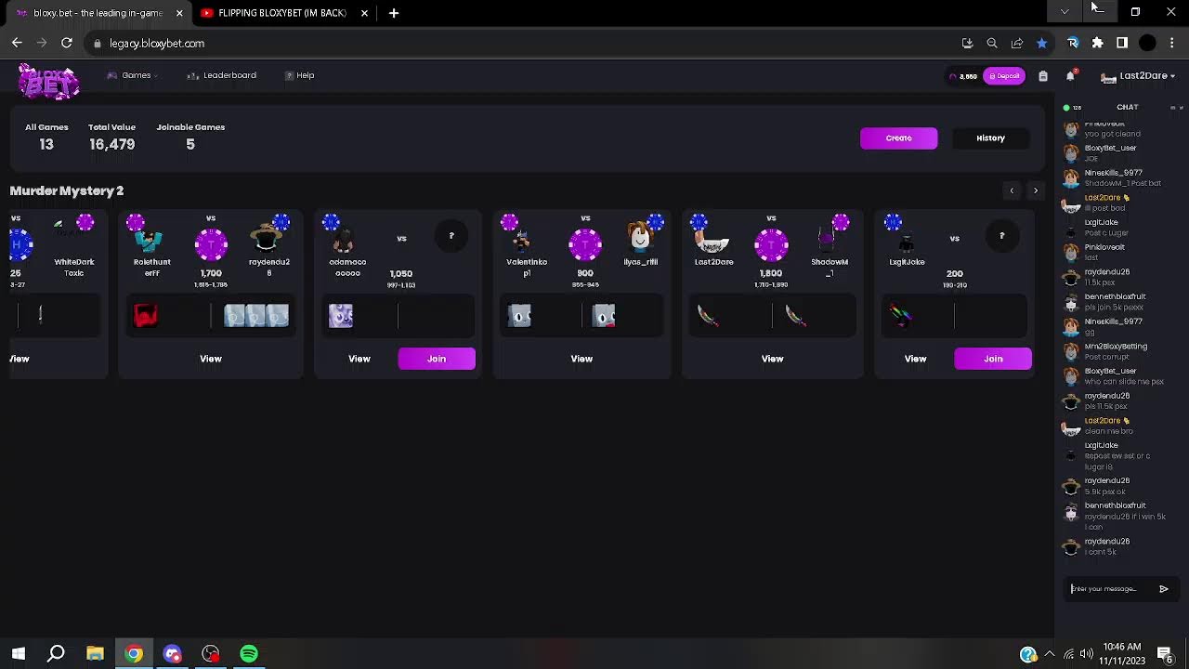Click the purple coin in the 1,800 game
The height and width of the screenshot is (669, 1189).
pyautogui.click(x=771, y=246)
